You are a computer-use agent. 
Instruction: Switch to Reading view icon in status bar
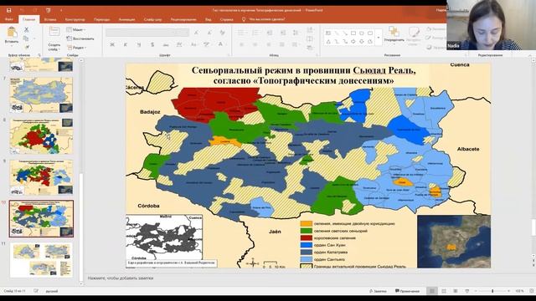tap(456, 291)
